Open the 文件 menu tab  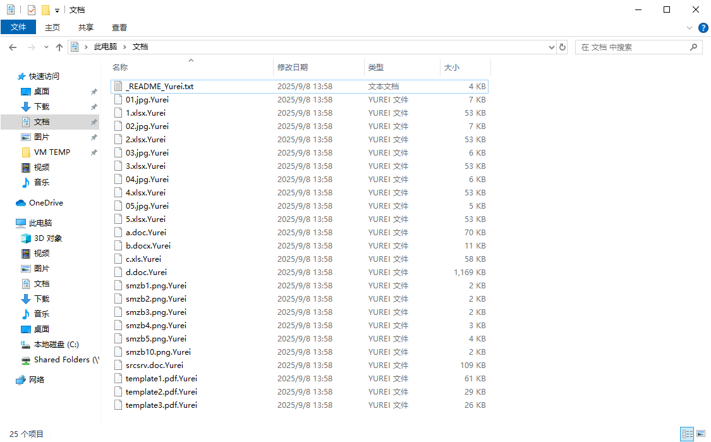18,27
